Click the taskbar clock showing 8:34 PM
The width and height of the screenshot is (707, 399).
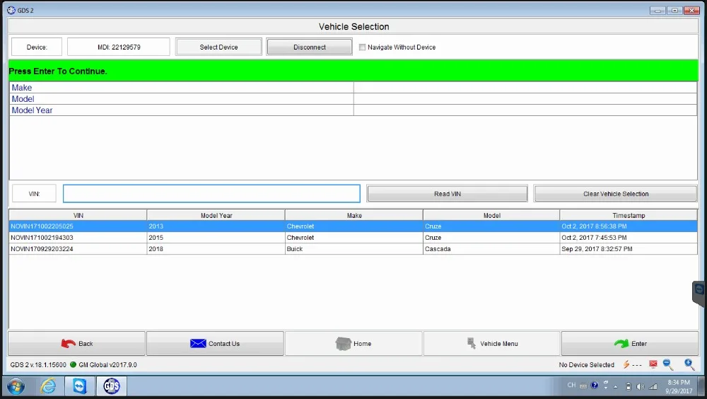coord(679,386)
